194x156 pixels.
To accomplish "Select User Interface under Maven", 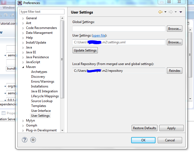I will [x=41, y=111].
